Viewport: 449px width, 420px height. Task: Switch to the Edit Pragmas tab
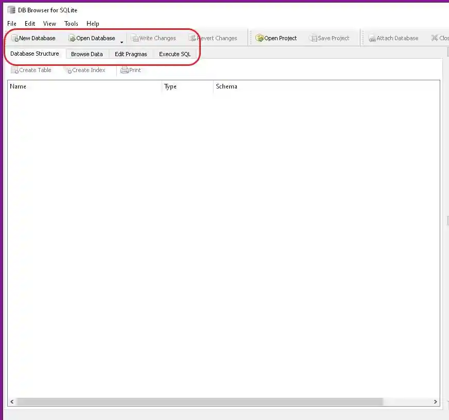pos(131,54)
